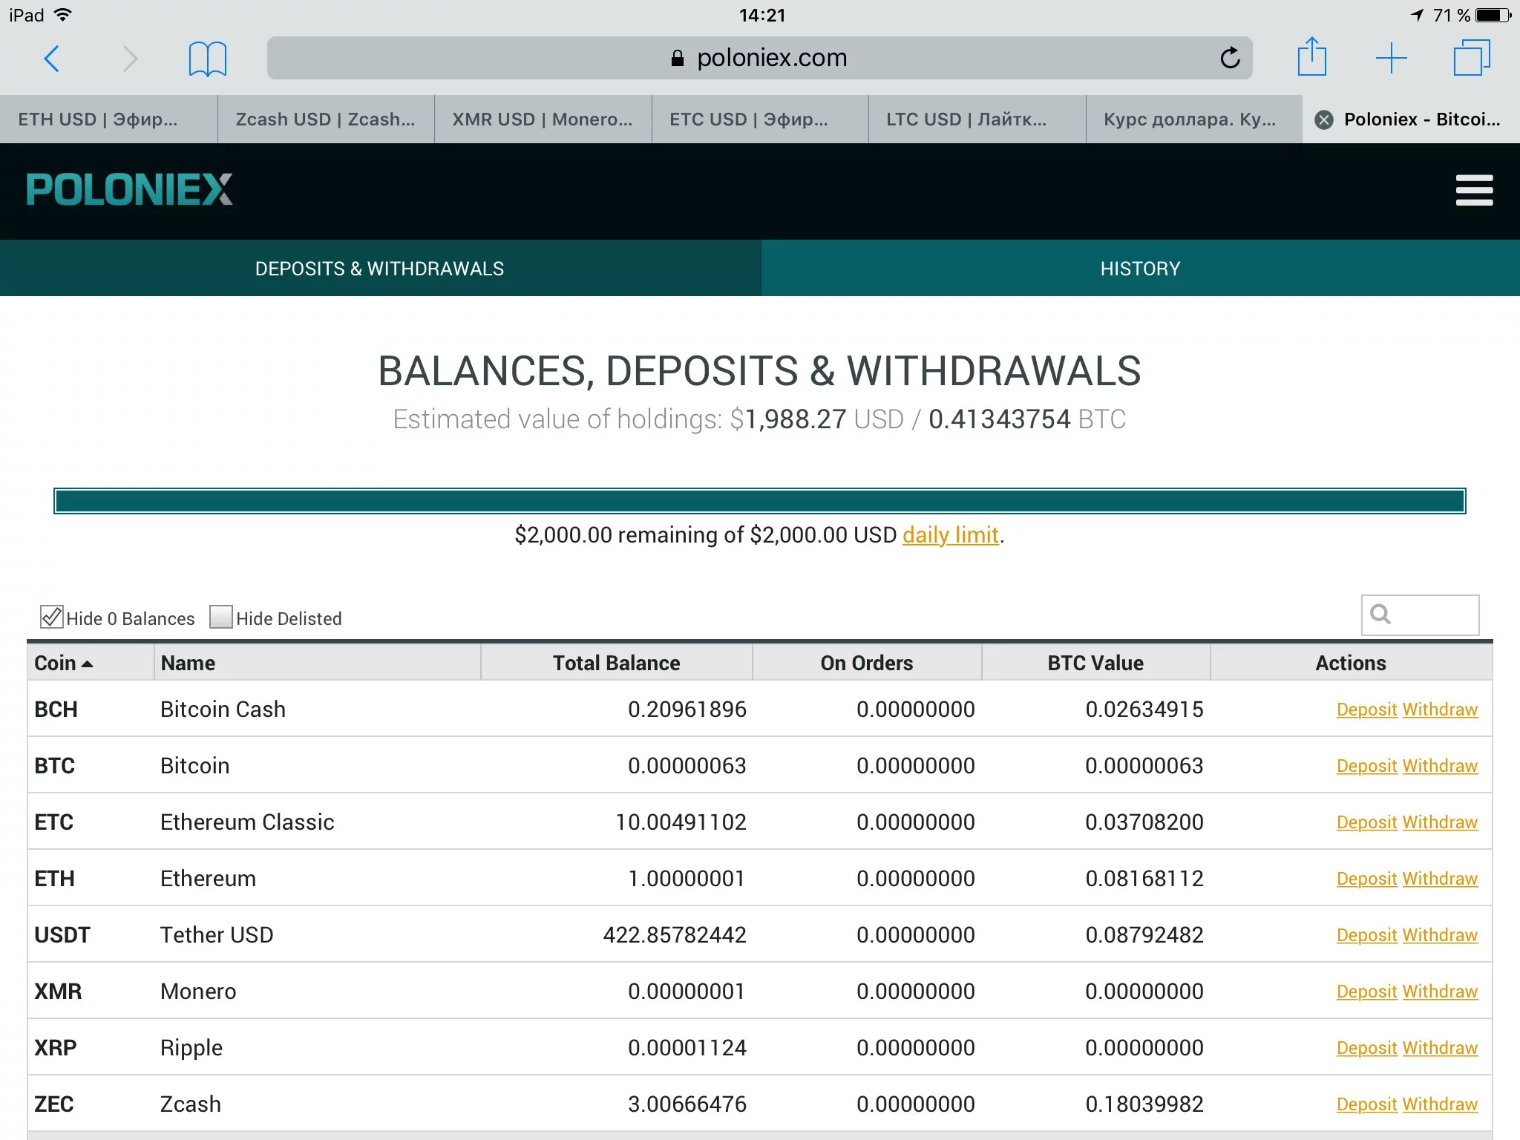
Task: Click the BCH coin symbol
Action: pyautogui.click(x=56, y=710)
